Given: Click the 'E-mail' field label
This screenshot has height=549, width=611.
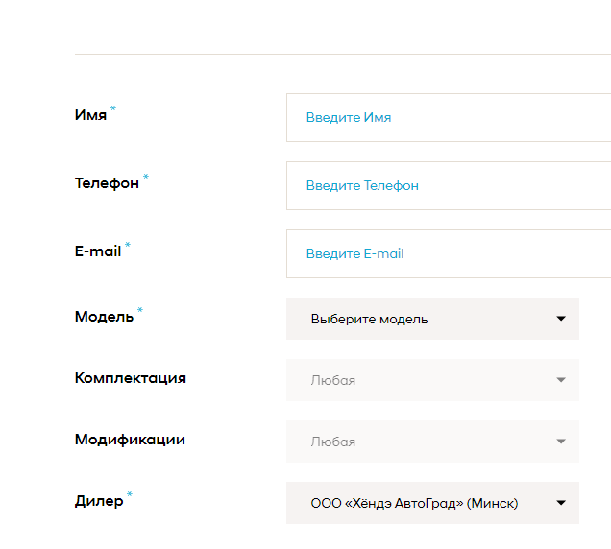Looking at the screenshot, I should pos(98,251).
